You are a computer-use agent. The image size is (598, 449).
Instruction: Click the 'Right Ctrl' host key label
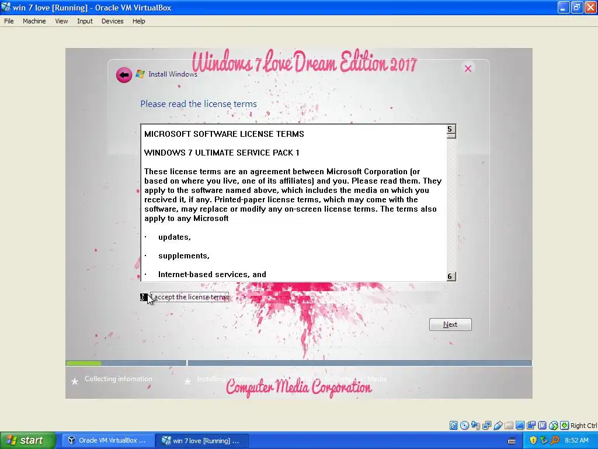click(x=583, y=426)
